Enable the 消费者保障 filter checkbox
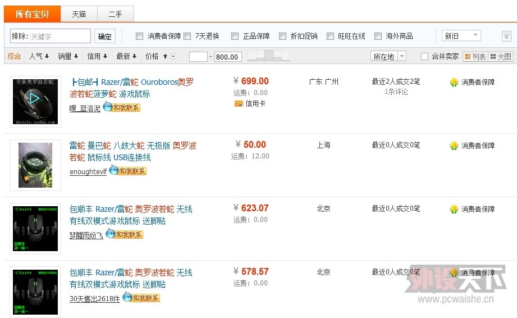517x318 pixels. coord(139,36)
